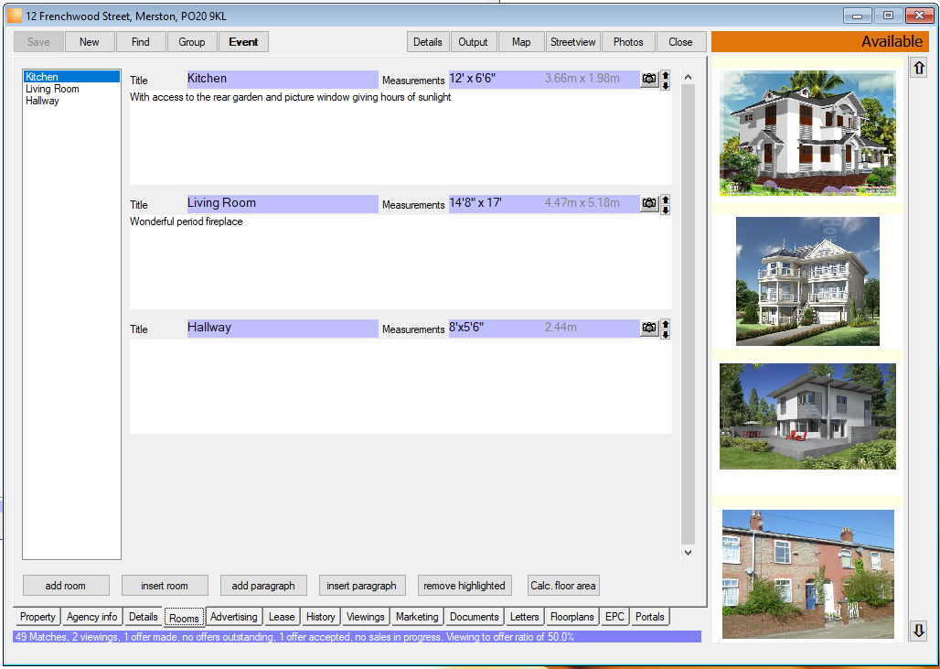This screenshot has height=669, width=940.
Task: Open the Map view button
Action: tap(521, 42)
